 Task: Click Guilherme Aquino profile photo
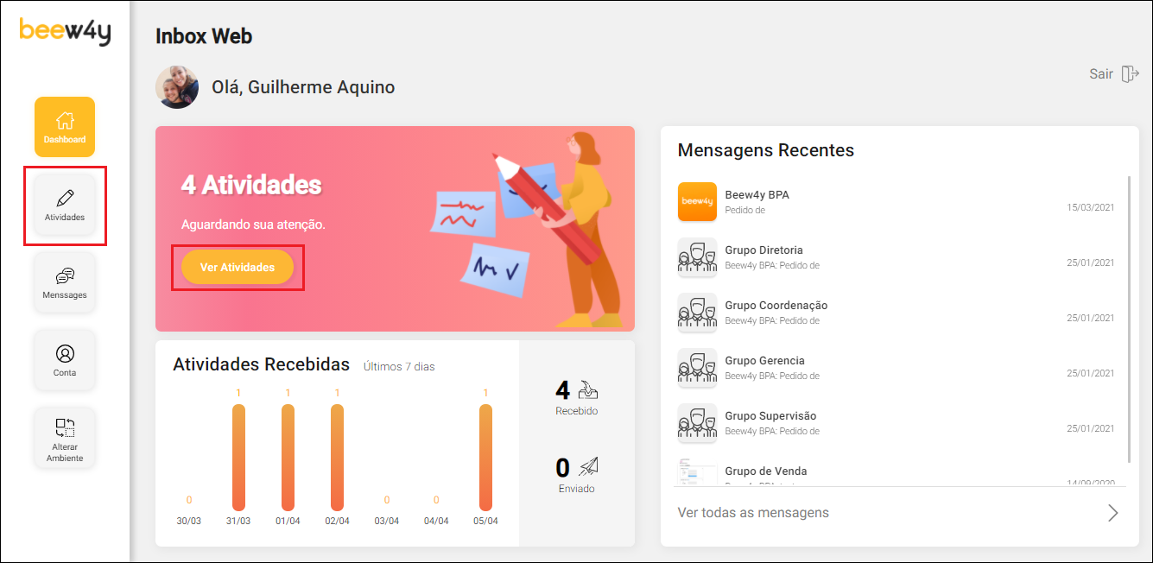coord(177,87)
